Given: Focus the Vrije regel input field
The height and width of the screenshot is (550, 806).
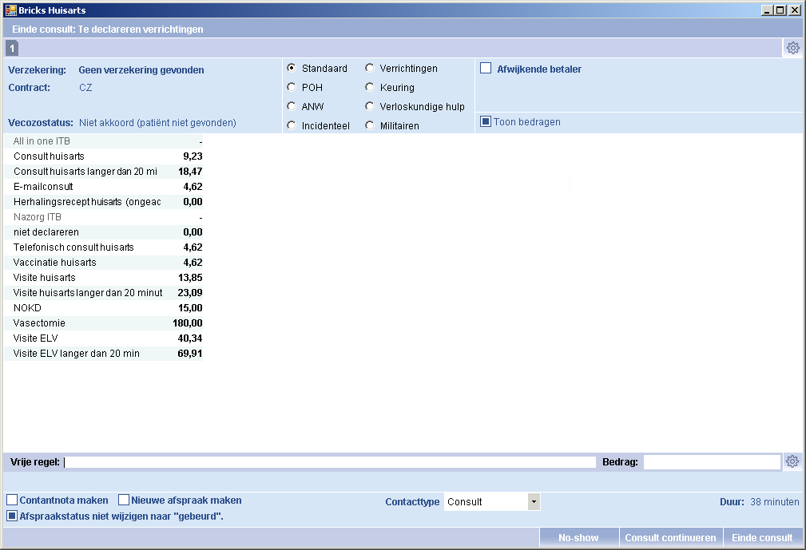Looking at the screenshot, I should tap(329, 462).
